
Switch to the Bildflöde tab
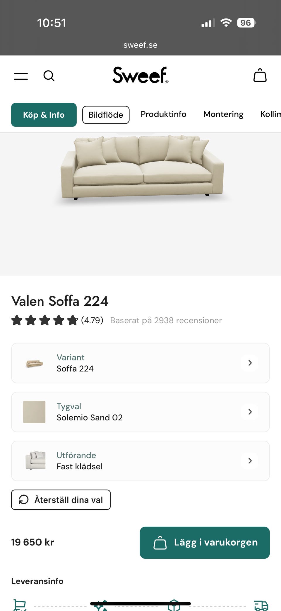click(x=106, y=115)
